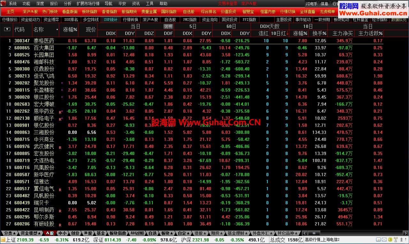Click the 主页 red toolbar button

pyautogui.click(x=11, y=11)
